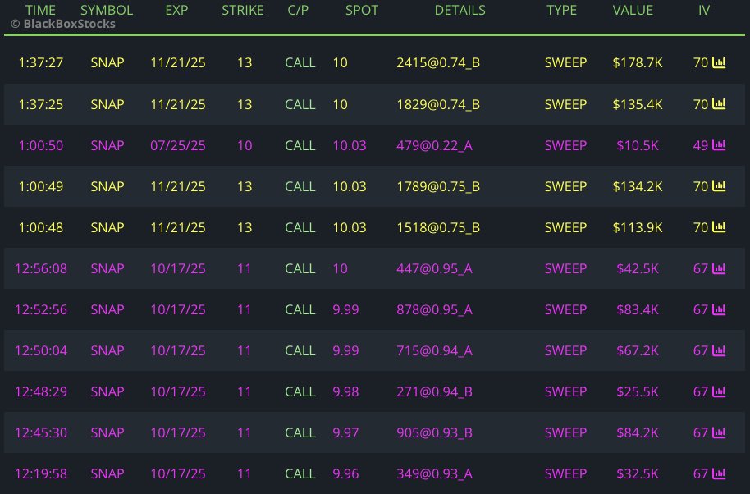Open IV chart icon for 1:37:27 row

coord(719,62)
